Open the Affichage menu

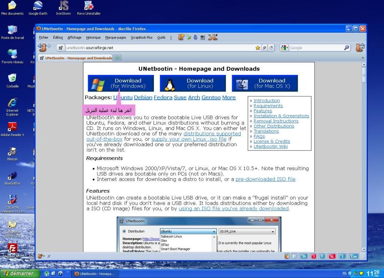point(74,37)
